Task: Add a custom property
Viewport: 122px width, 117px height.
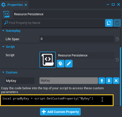Action: coord(60,112)
